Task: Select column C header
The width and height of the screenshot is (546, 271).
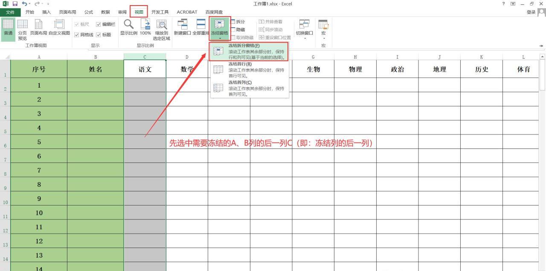Action: point(145,57)
